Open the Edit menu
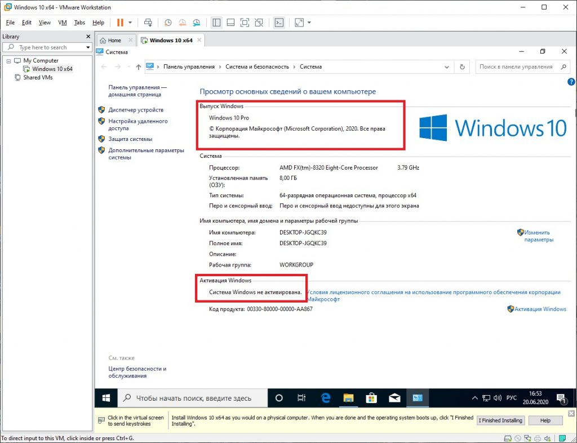The height and width of the screenshot is (443, 577). (x=26, y=23)
